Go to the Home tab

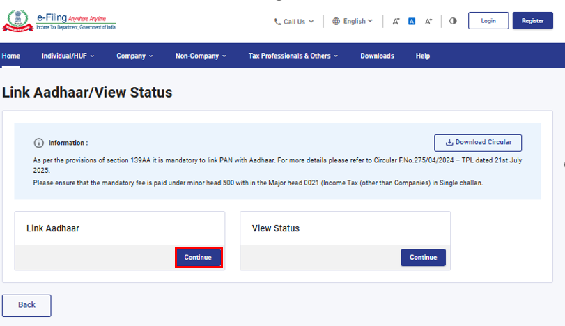11,56
